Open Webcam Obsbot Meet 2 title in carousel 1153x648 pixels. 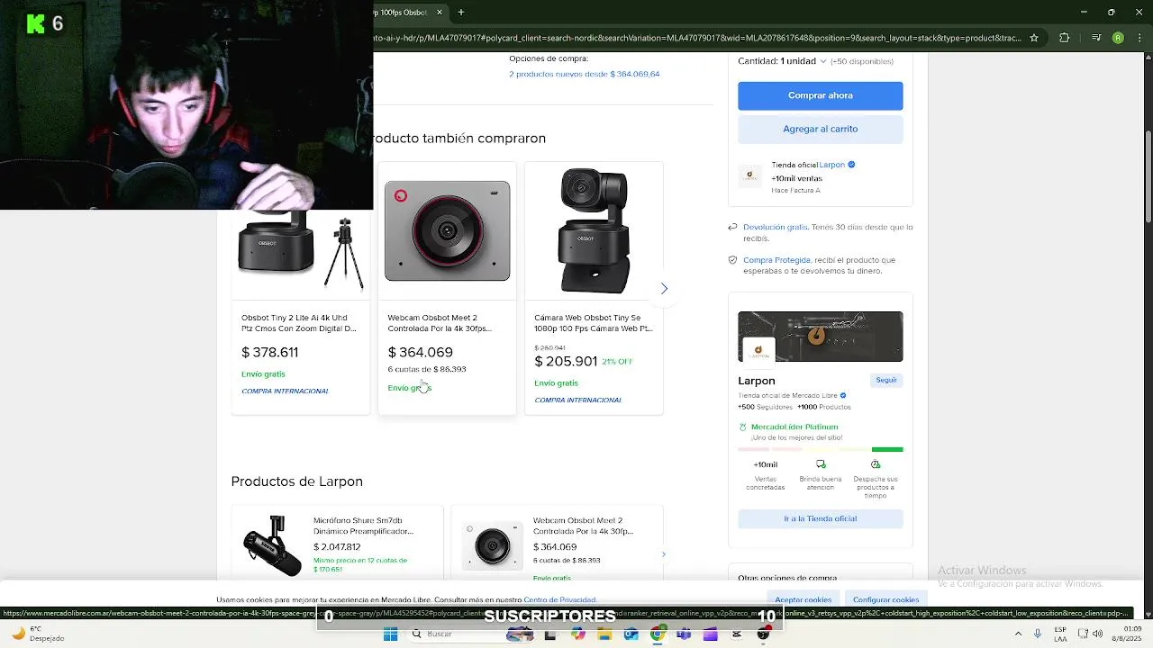[x=440, y=323]
